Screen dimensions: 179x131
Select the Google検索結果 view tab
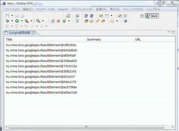19,33
